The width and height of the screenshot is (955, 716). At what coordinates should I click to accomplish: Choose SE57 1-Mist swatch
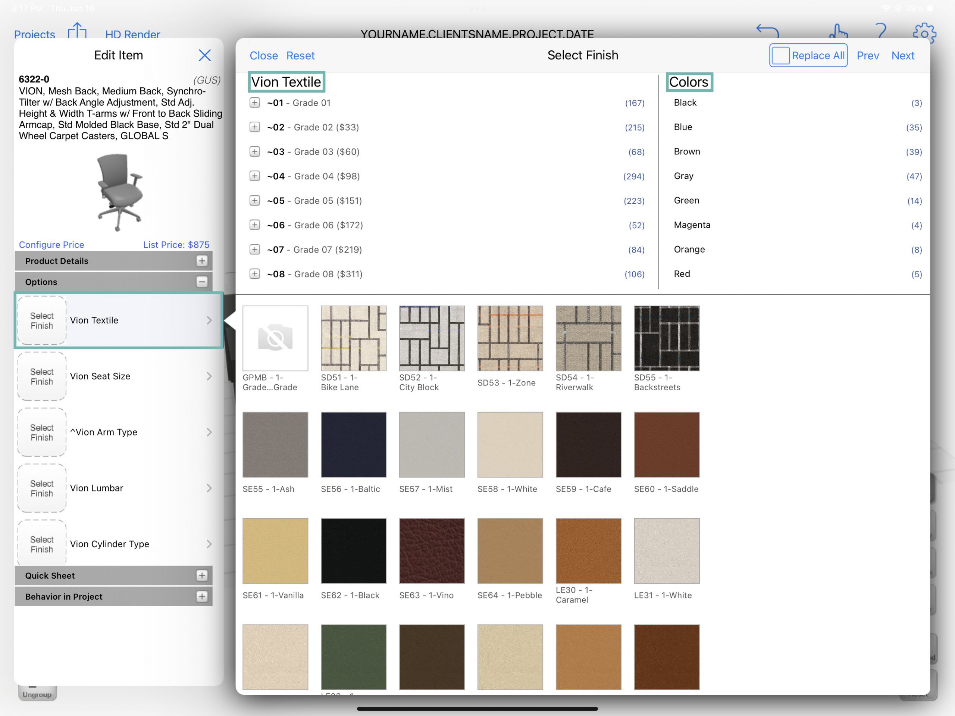(432, 445)
